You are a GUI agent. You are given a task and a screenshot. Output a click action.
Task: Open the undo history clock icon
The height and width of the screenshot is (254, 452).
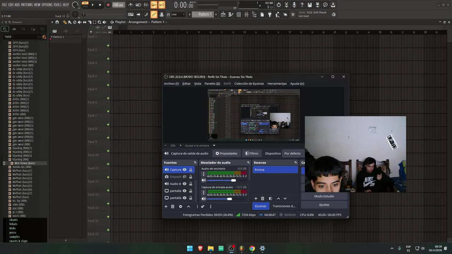coord(279,5)
